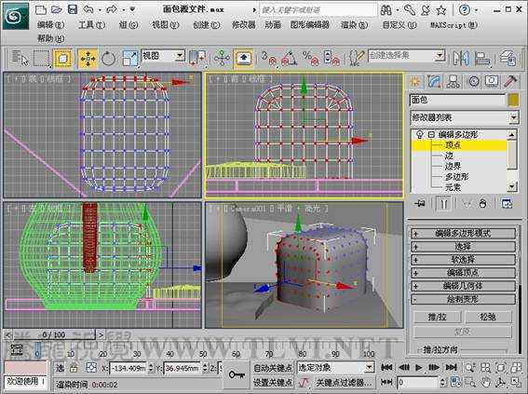
Task: Redo the action arrow icon
Action: [112, 9]
